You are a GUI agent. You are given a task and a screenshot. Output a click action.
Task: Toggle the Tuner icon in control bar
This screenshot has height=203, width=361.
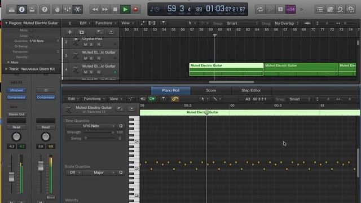[270, 10]
